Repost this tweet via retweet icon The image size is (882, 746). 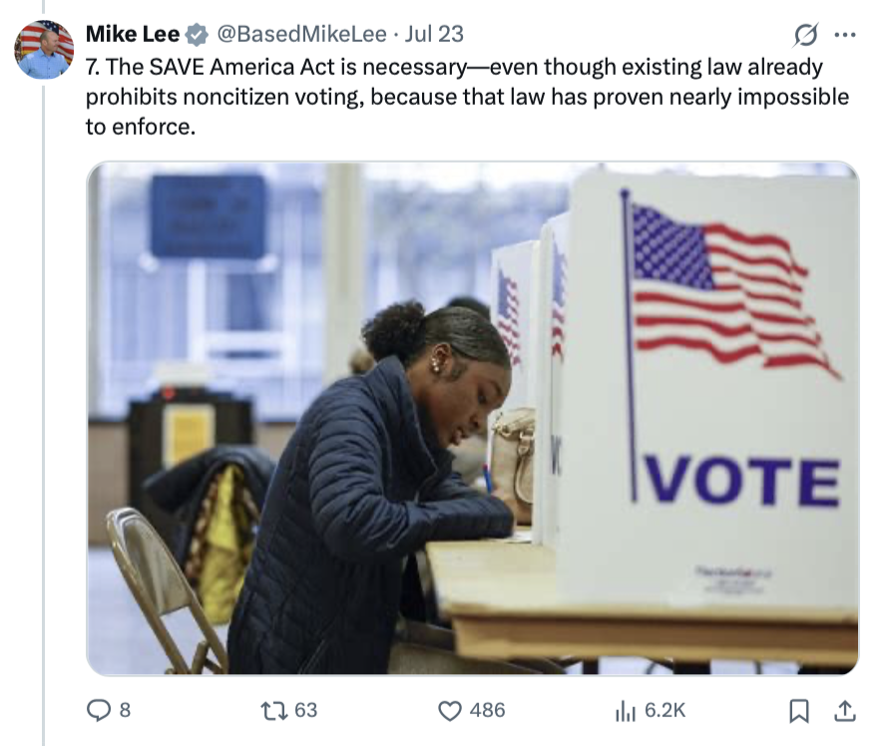[x=274, y=710]
